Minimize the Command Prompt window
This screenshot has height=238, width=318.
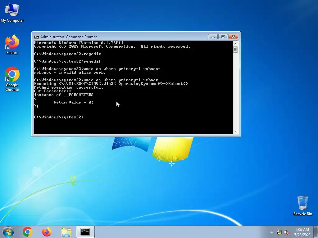(213, 37)
